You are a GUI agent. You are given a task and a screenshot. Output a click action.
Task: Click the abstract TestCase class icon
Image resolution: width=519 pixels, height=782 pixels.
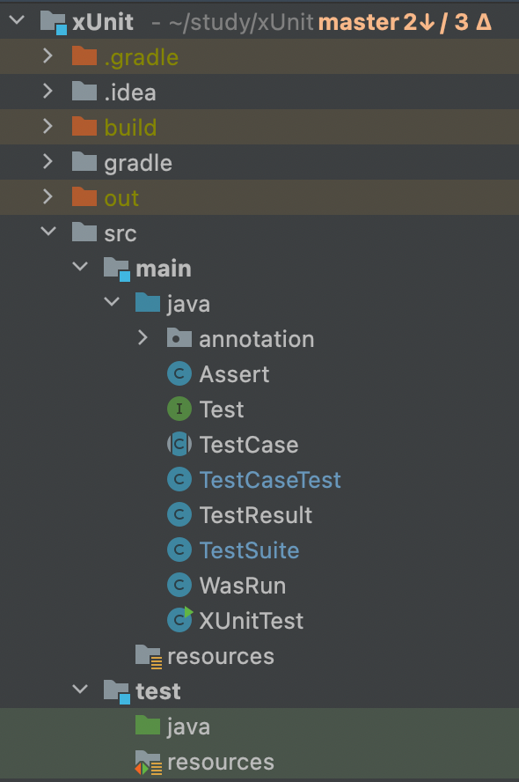coord(179,445)
